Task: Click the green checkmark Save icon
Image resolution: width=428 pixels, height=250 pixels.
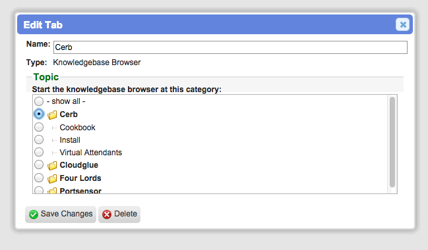Action: [34, 214]
